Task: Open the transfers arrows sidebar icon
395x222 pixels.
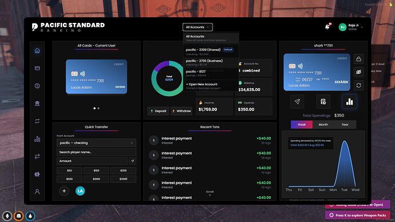Action: (37, 156)
